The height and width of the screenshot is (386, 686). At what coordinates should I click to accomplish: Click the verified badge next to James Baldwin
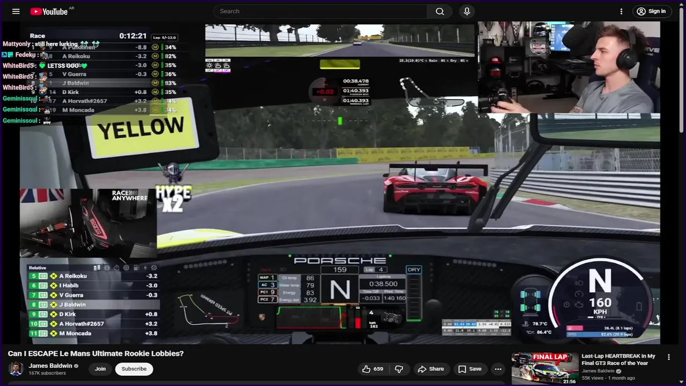click(76, 366)
